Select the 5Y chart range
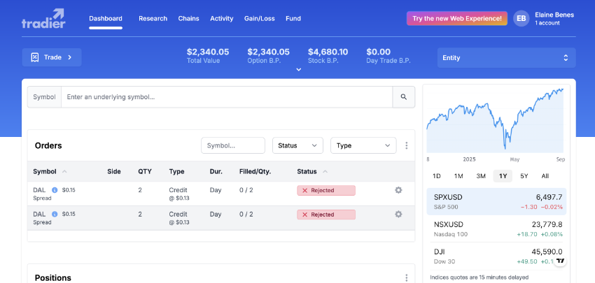Image resolution: width=595 pixels, height=283 pixels. [x=524, y=176]
